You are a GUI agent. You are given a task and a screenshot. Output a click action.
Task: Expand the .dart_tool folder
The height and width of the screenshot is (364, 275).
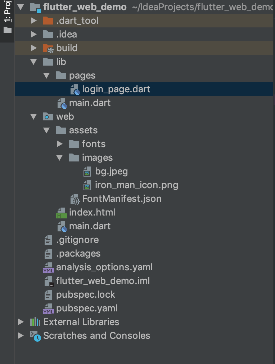pyautogui.click(x=33, y=21)
